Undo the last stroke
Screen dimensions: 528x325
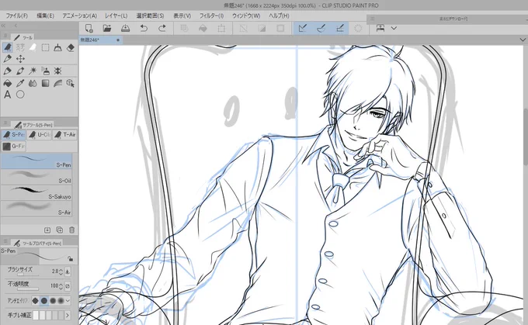pyautogui.click(x=144, y=28)
